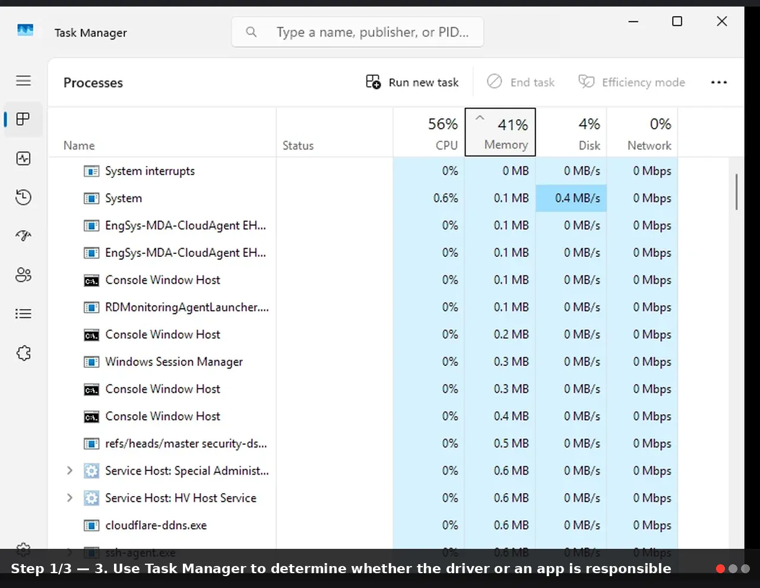760x588 pixels.
Task: Click the refs/heads/master security-ds process icon
Action: [x=91, y=444]
